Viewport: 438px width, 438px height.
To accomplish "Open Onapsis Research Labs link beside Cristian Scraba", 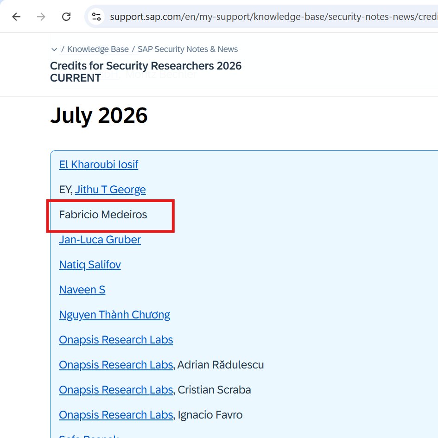I will 116,390.
